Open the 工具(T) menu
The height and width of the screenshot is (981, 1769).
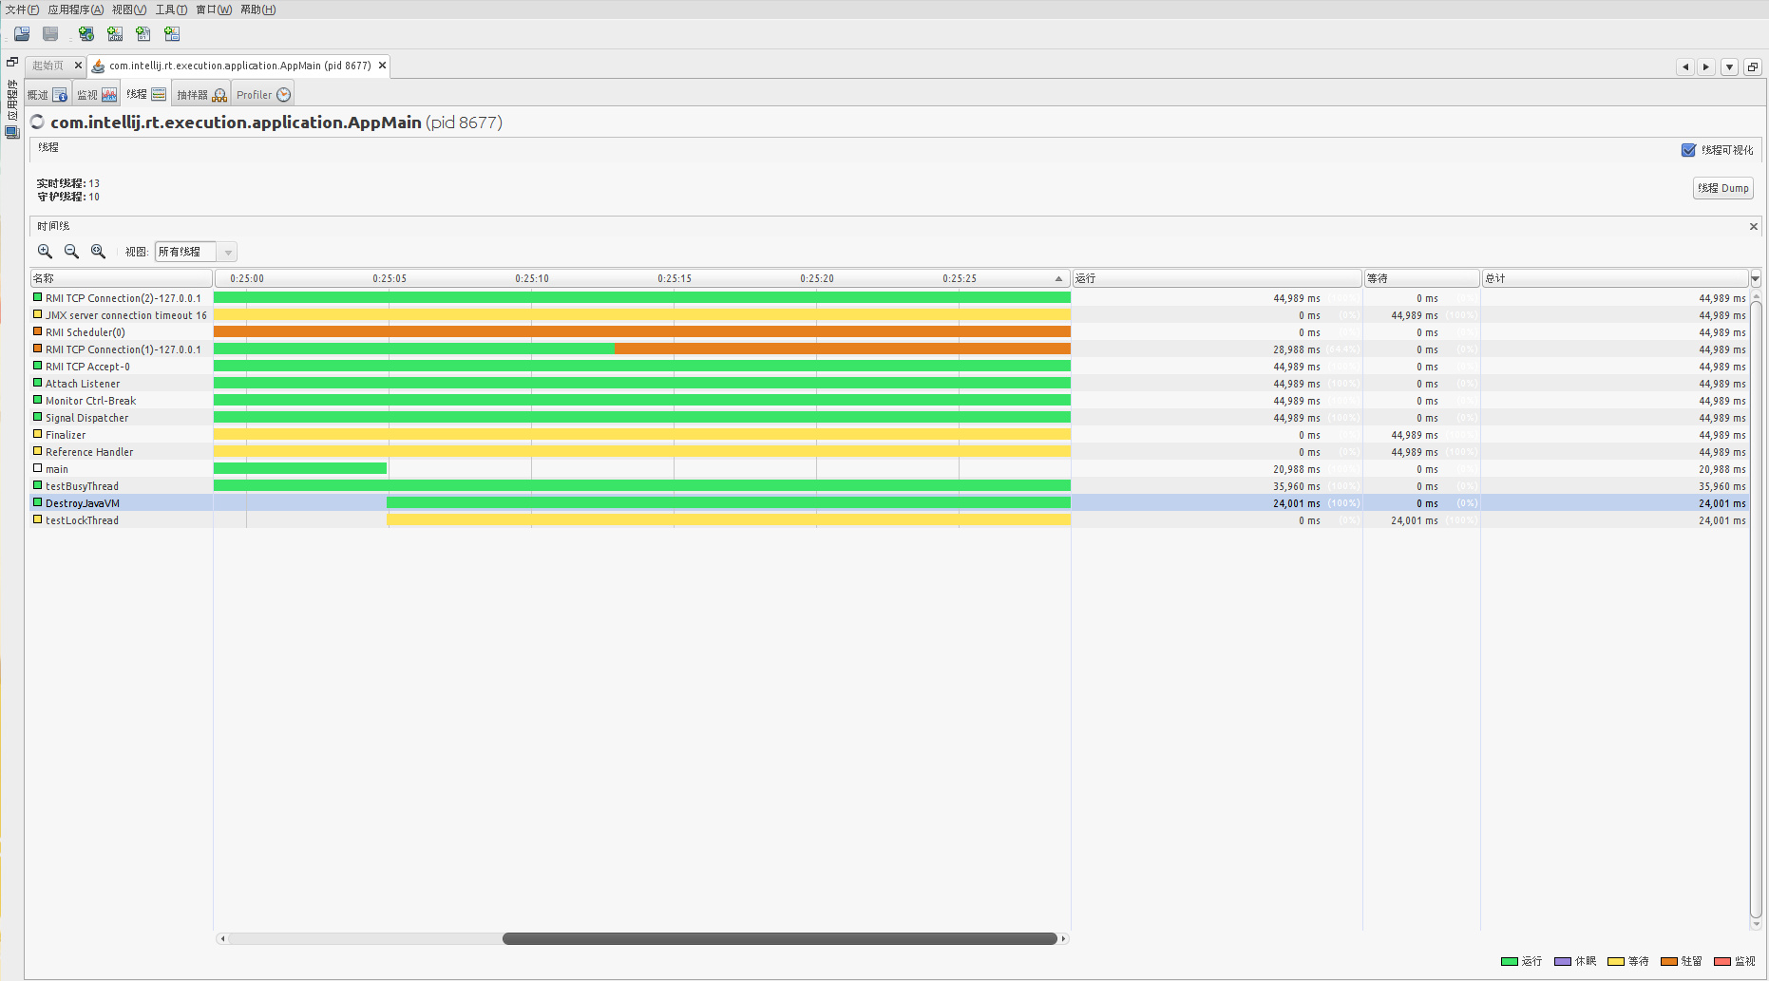coord(172,9)
